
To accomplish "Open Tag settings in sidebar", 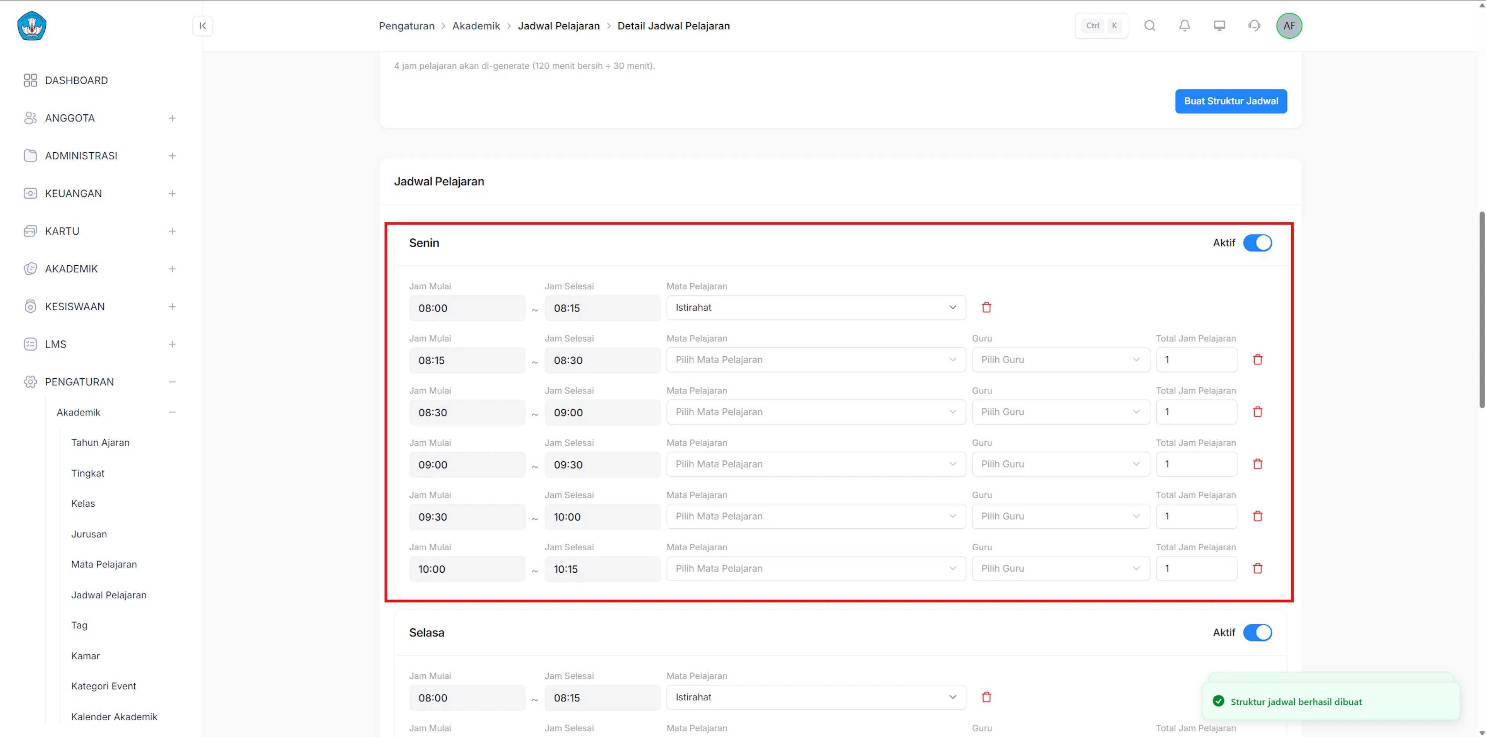I will click(x=79, y=625).
